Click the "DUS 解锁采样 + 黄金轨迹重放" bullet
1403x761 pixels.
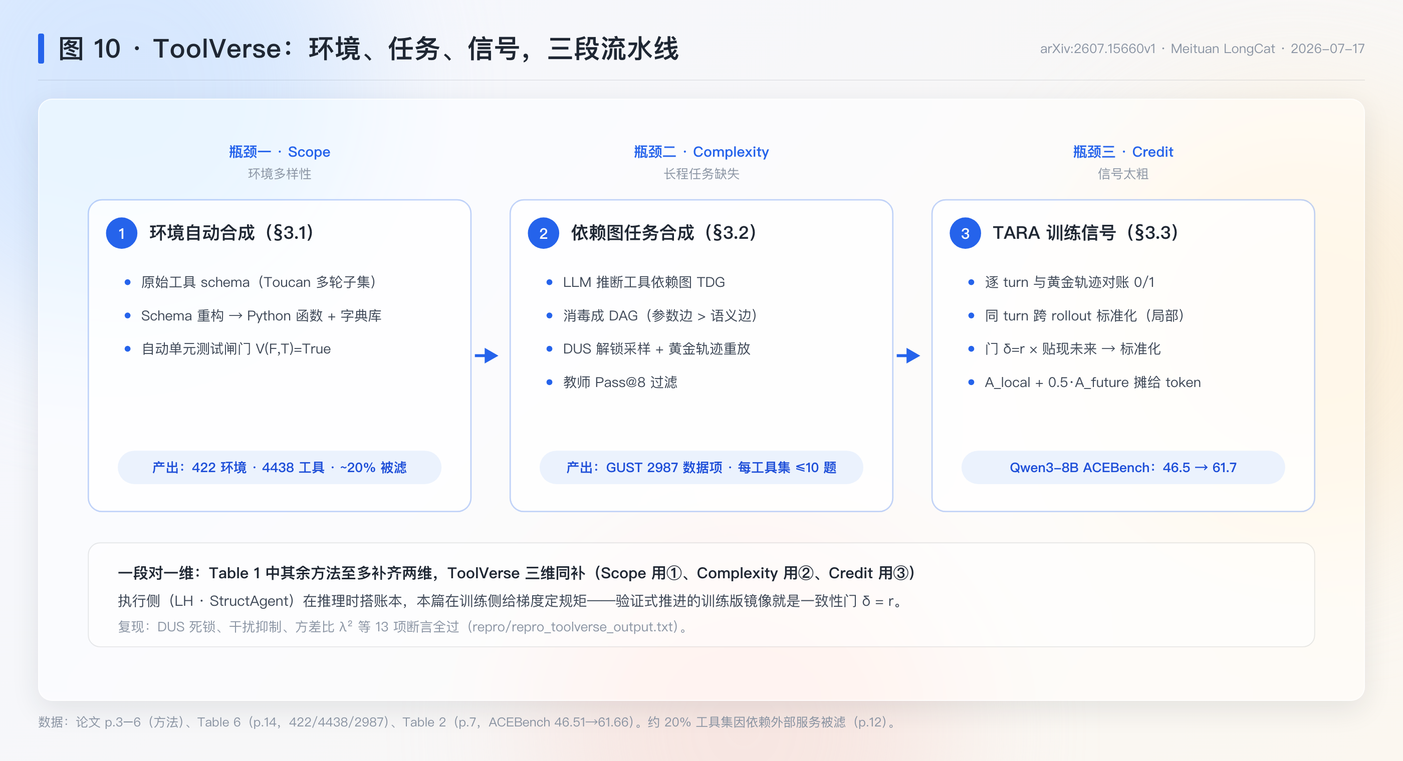[657, 349]
